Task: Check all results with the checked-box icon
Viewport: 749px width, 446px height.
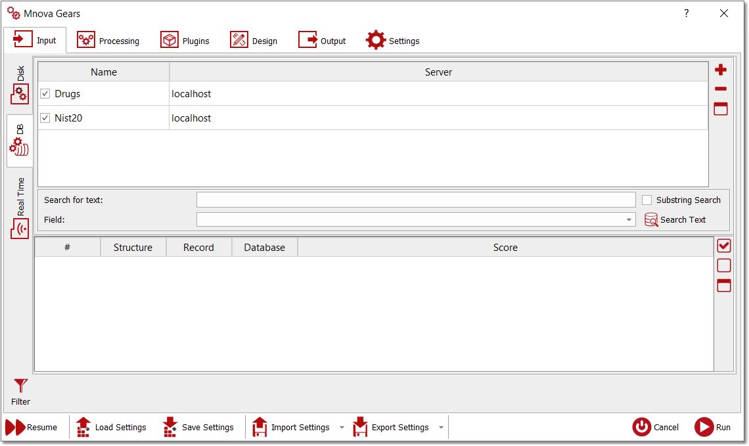Action: (723, 246)
